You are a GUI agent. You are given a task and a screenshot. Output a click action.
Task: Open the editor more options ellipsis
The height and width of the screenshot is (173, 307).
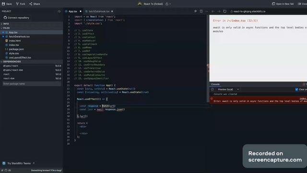[207, 12]
